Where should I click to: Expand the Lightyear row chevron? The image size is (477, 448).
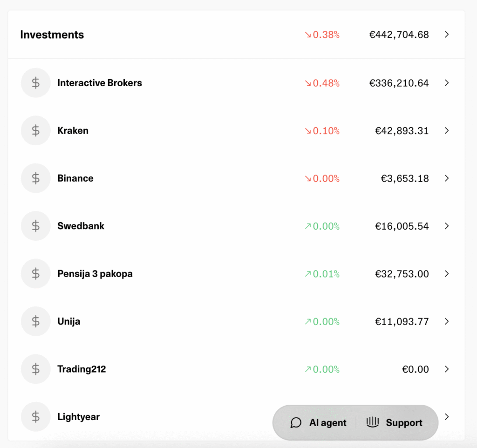[447, 417]
